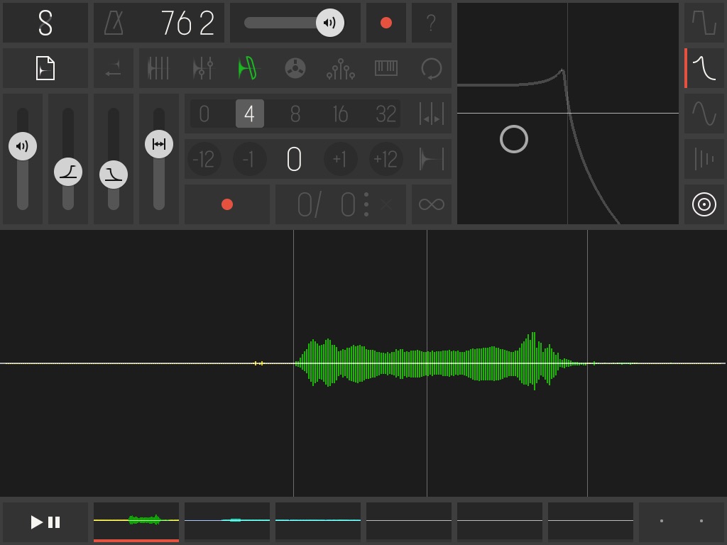Click the play/pause button
727x545 pixels.
tap(45, 522)
